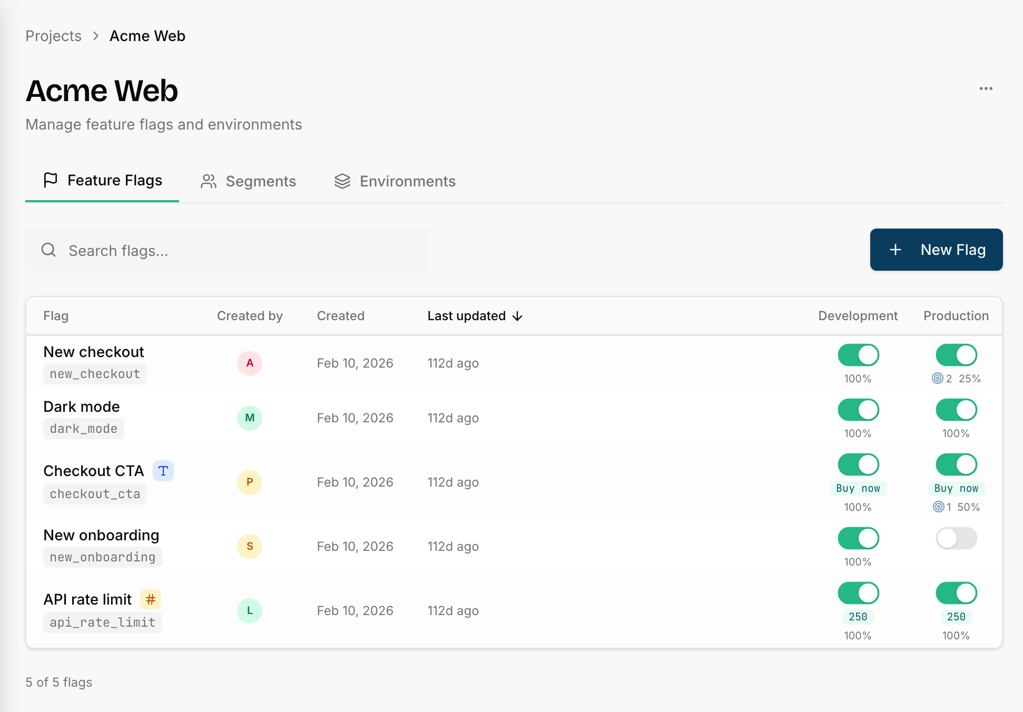
Task: Click avatar L on API rate limit row
Action: point(250,610)
